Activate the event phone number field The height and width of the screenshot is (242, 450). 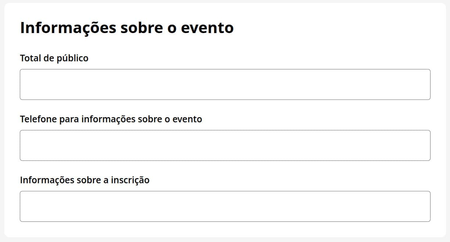(225, 145)
